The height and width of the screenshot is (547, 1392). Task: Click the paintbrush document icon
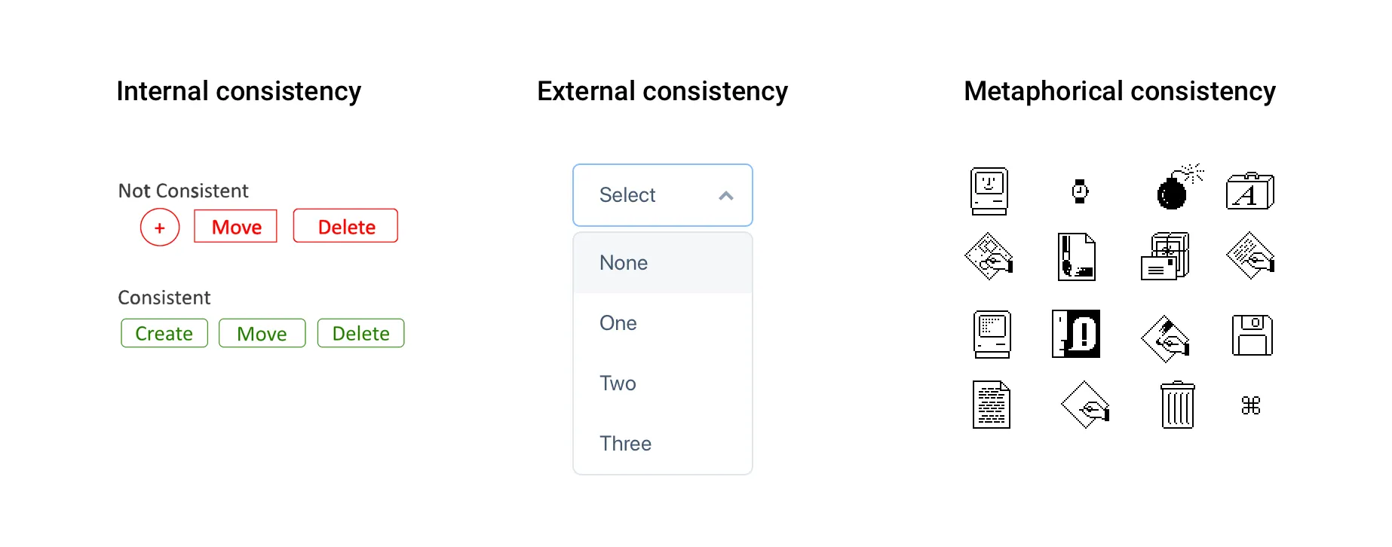pyautogui.click(x=1076, y=257)
